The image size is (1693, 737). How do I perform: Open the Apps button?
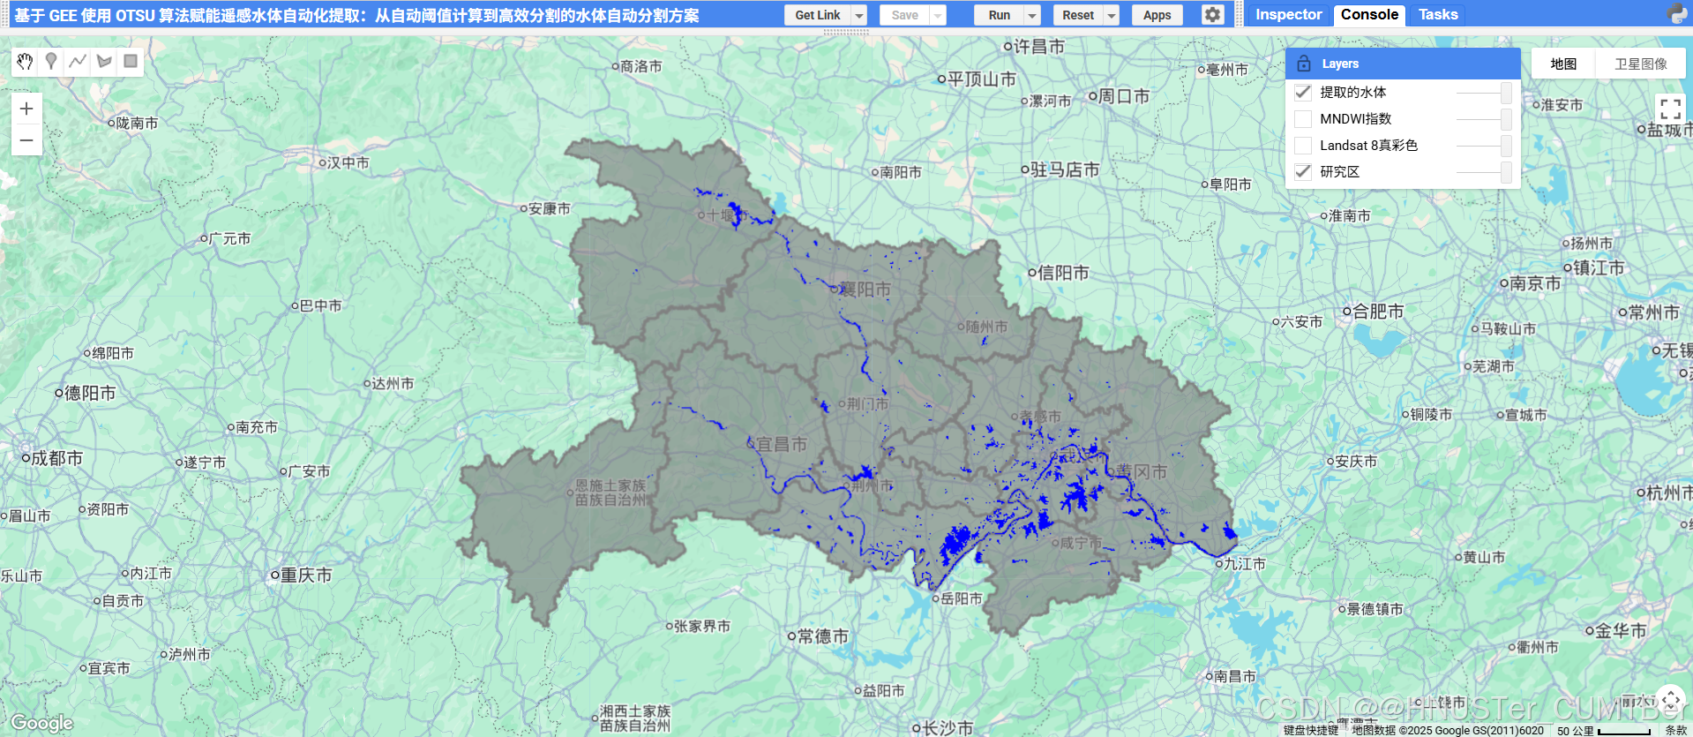point(1157,15)
